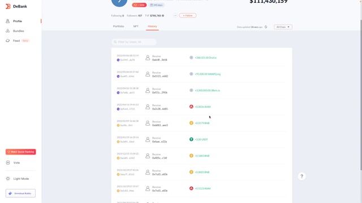
Task: Click the help question mark button
Action: [x=301, y=176]
